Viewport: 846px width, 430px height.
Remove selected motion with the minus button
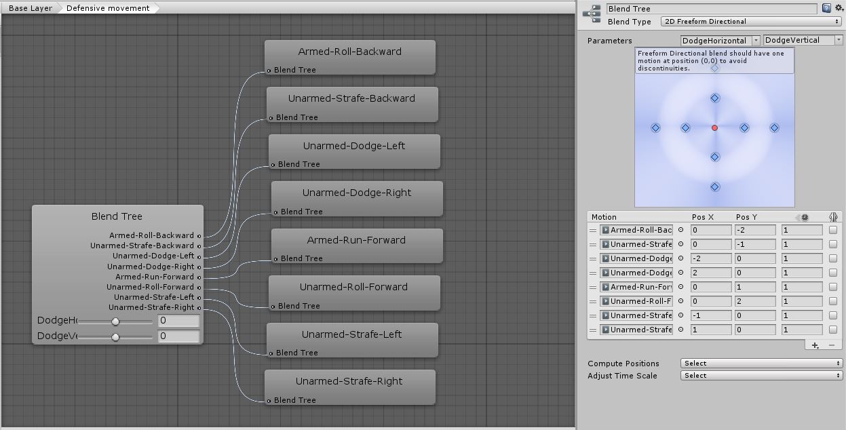click(x=830, y=345)
